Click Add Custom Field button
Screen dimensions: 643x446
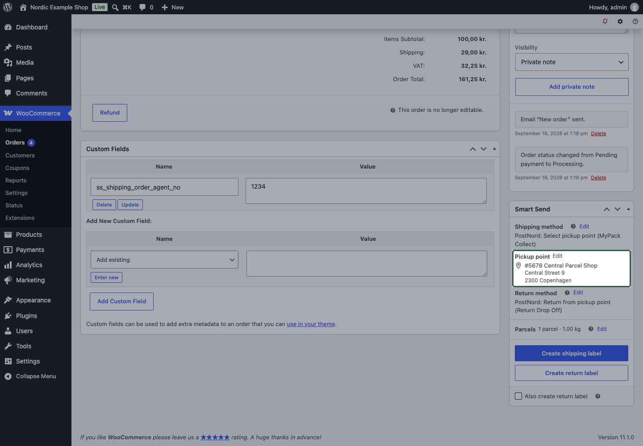click(121, 301)
